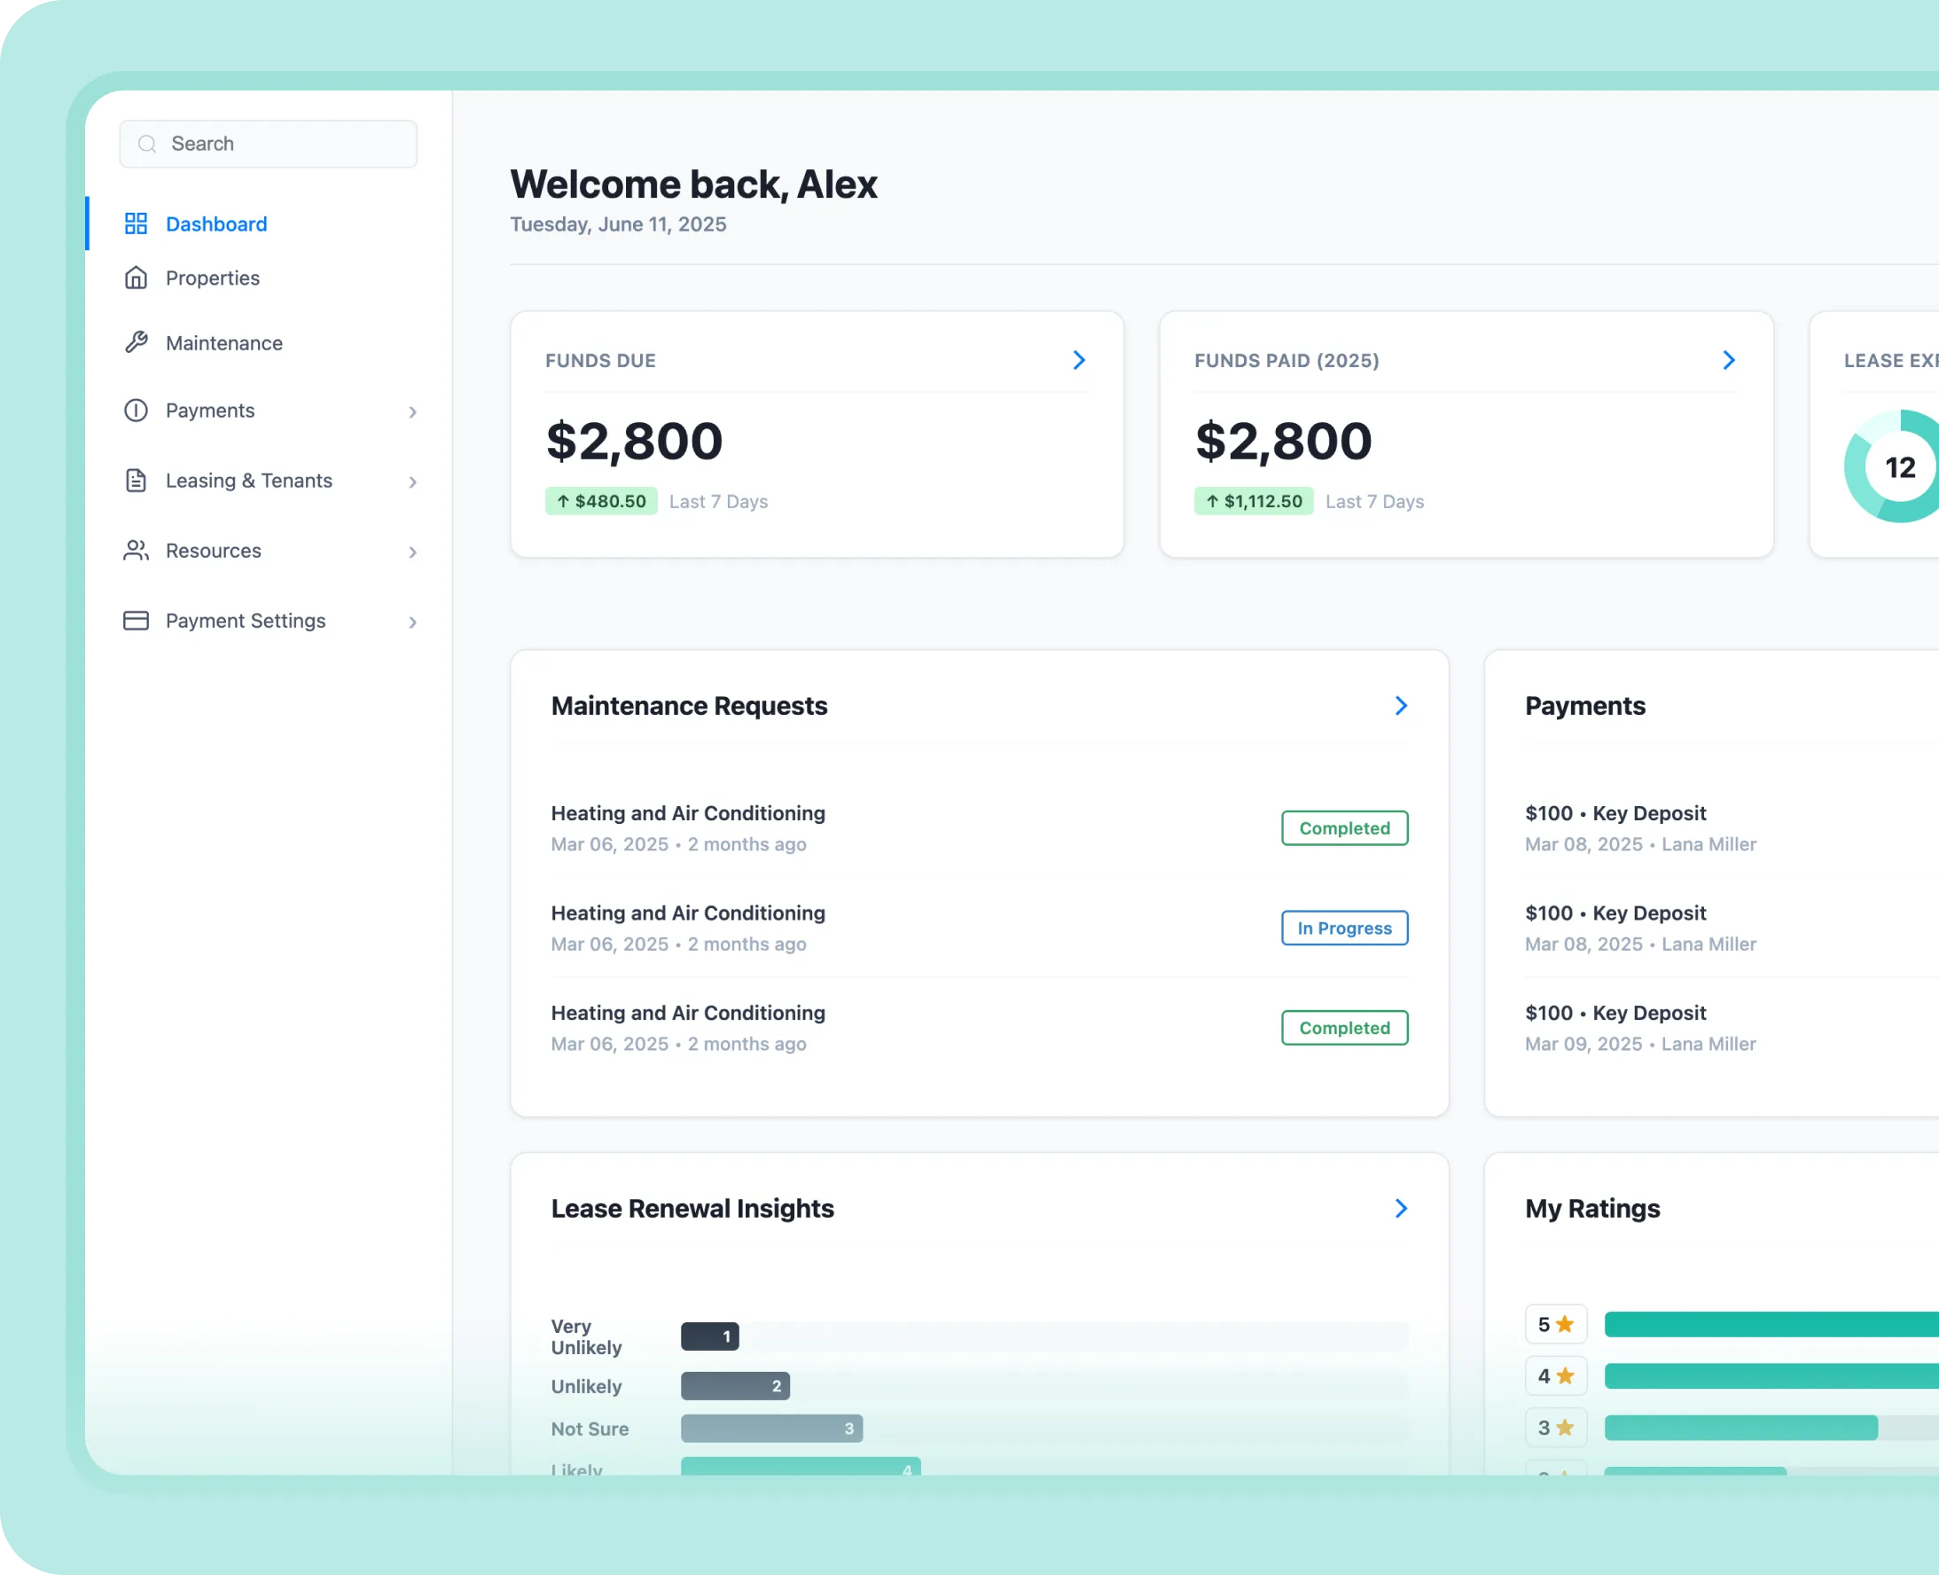Click the Resources people icon
Viewport: 1939px width, 1575px height.
[135, 550]
